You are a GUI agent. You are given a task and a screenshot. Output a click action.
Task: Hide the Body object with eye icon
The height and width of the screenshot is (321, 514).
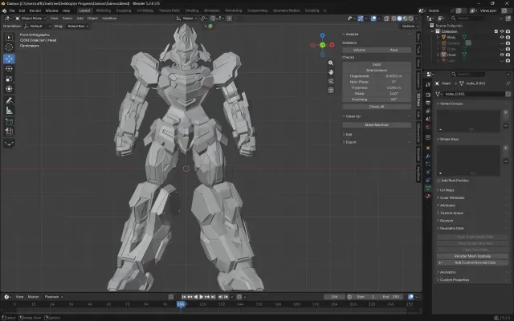click(x=502, y=38)
